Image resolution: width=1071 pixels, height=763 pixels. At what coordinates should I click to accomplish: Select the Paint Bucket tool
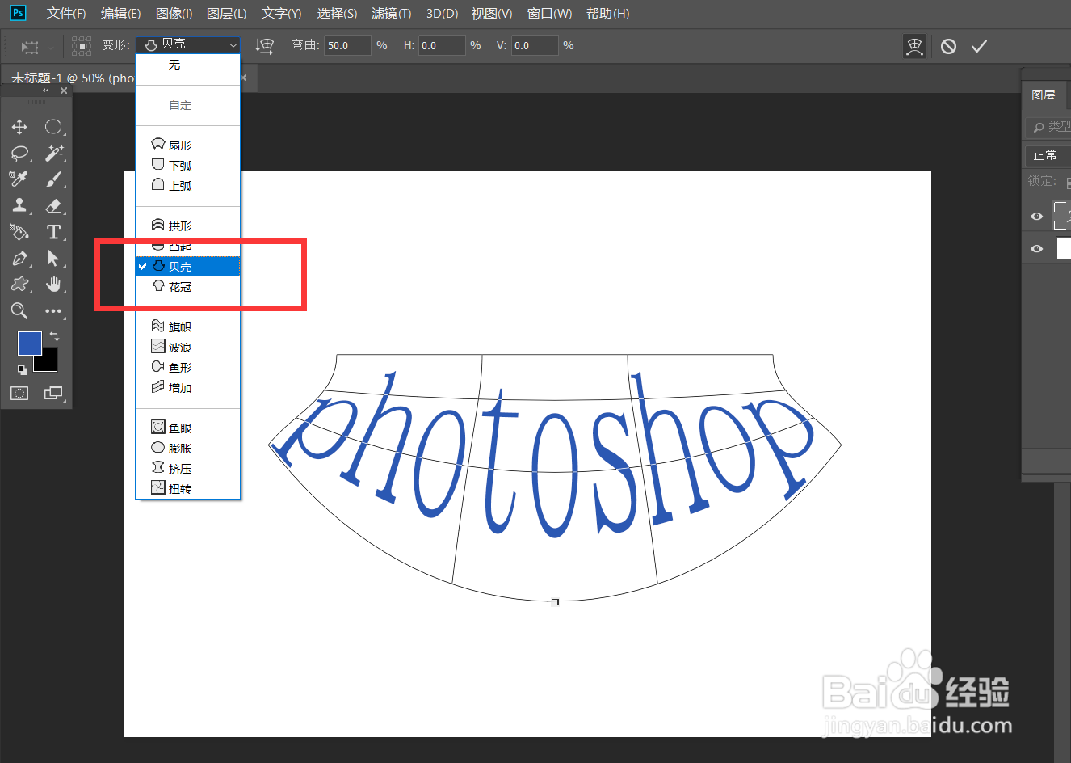point(19,232)
